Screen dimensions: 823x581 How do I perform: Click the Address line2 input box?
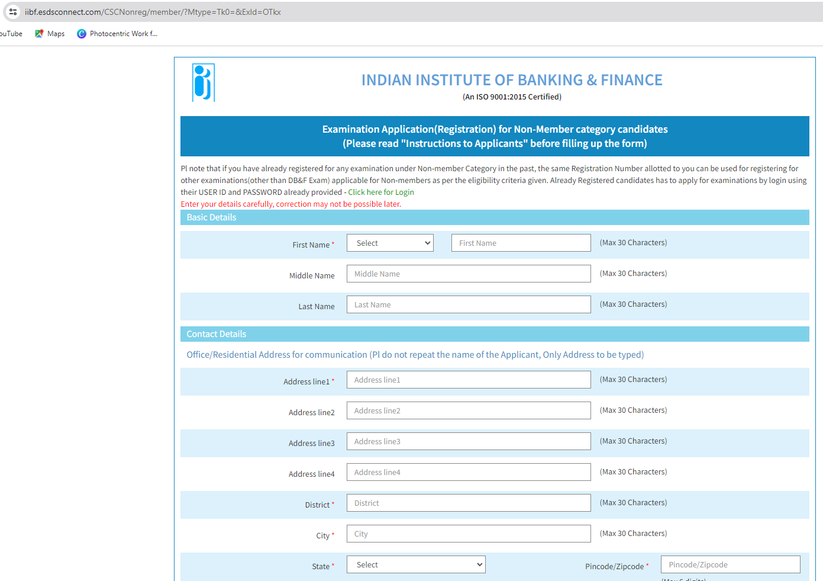[468, 410]
